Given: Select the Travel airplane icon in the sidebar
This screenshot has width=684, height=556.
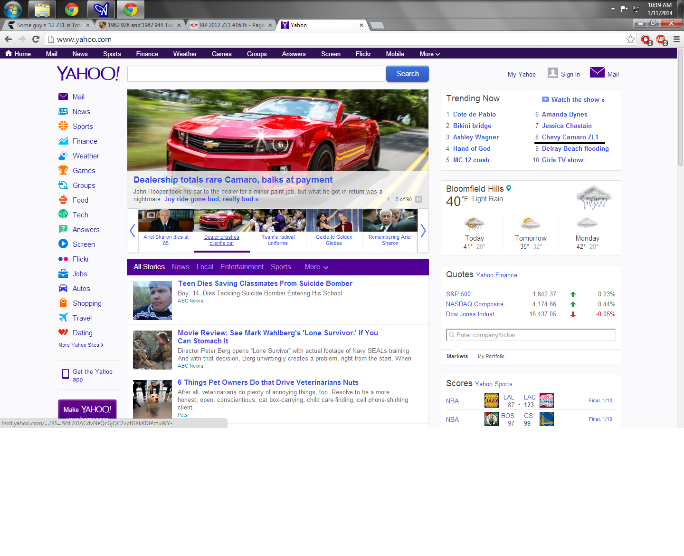Looking at the screenshot, I should coord(63,318).
